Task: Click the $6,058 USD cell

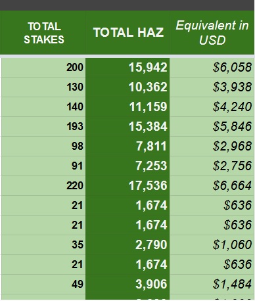Action: pyautogui.click(x=212, y=67)
